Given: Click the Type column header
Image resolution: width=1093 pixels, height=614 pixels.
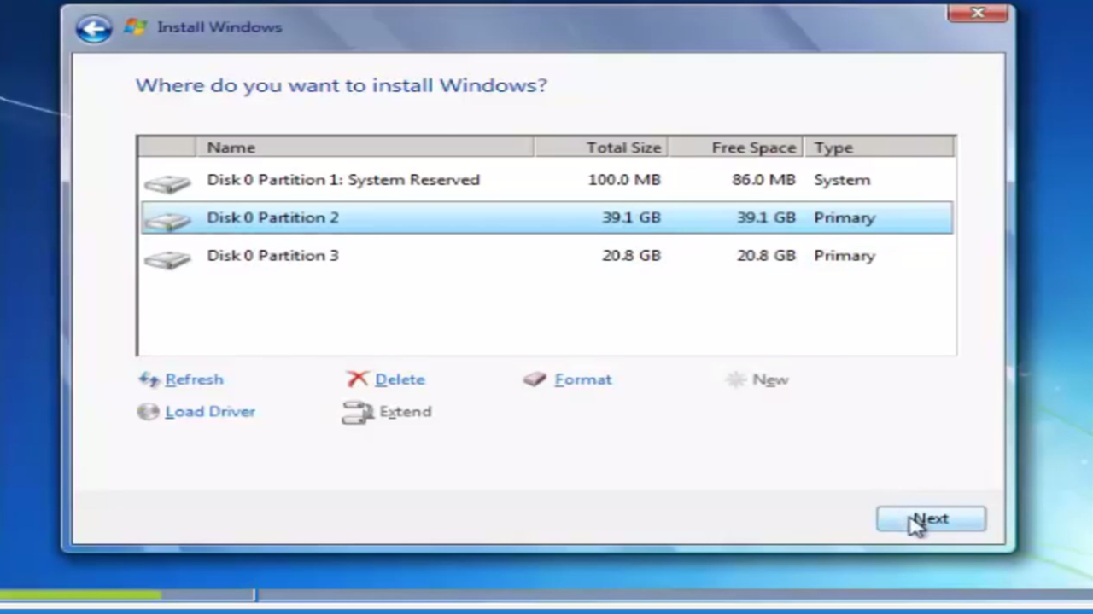Looking at the screenshot, I should (x=833, y=147).
